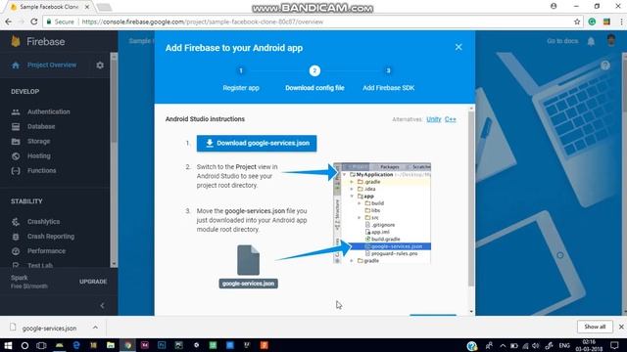Close the Sample Facebook Clone tab

tap(87, 7)
